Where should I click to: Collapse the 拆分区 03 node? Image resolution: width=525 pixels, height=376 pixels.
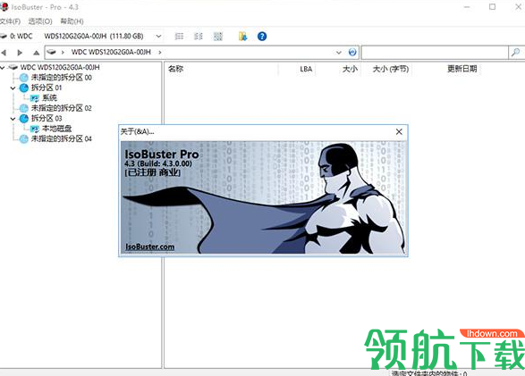pyautogui.click(x=13, y=119)
